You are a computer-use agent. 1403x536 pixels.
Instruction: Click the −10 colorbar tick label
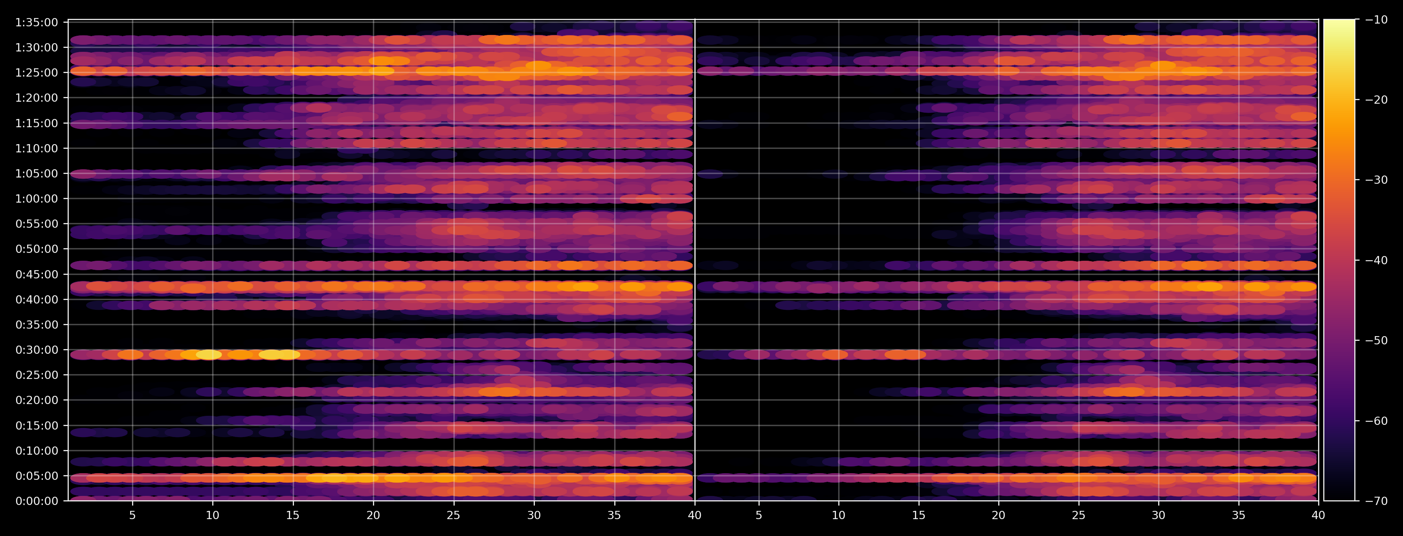1377,20
